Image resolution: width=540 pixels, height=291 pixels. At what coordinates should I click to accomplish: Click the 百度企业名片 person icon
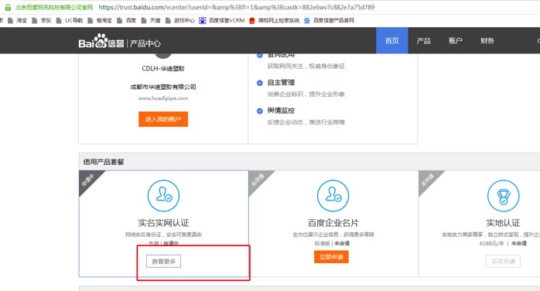[x=333, y=196]
